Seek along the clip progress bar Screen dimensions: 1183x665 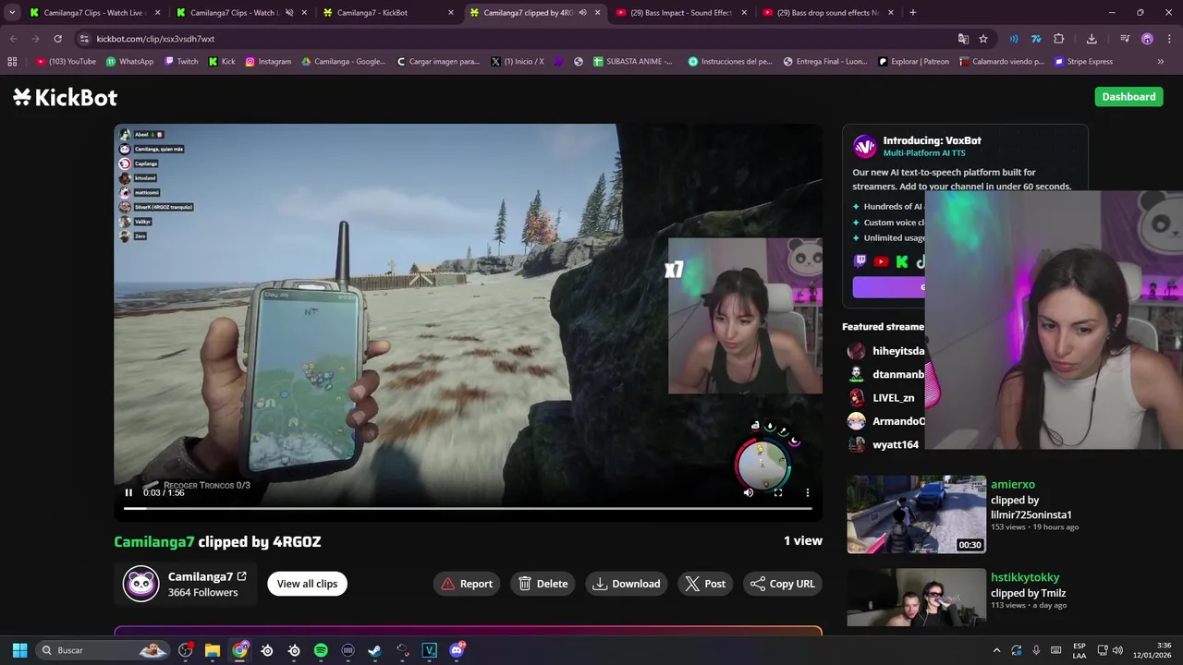pos(468,508)
